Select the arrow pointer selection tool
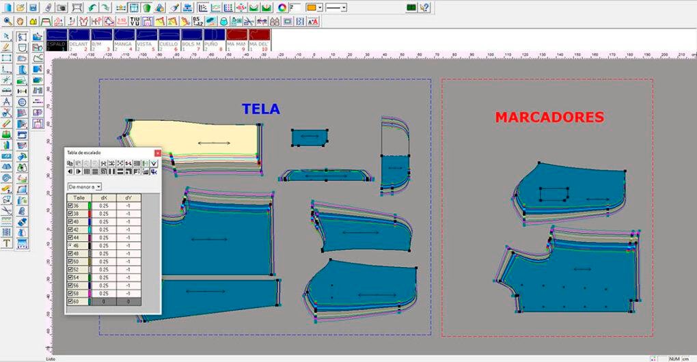 [x=7, y=36]
